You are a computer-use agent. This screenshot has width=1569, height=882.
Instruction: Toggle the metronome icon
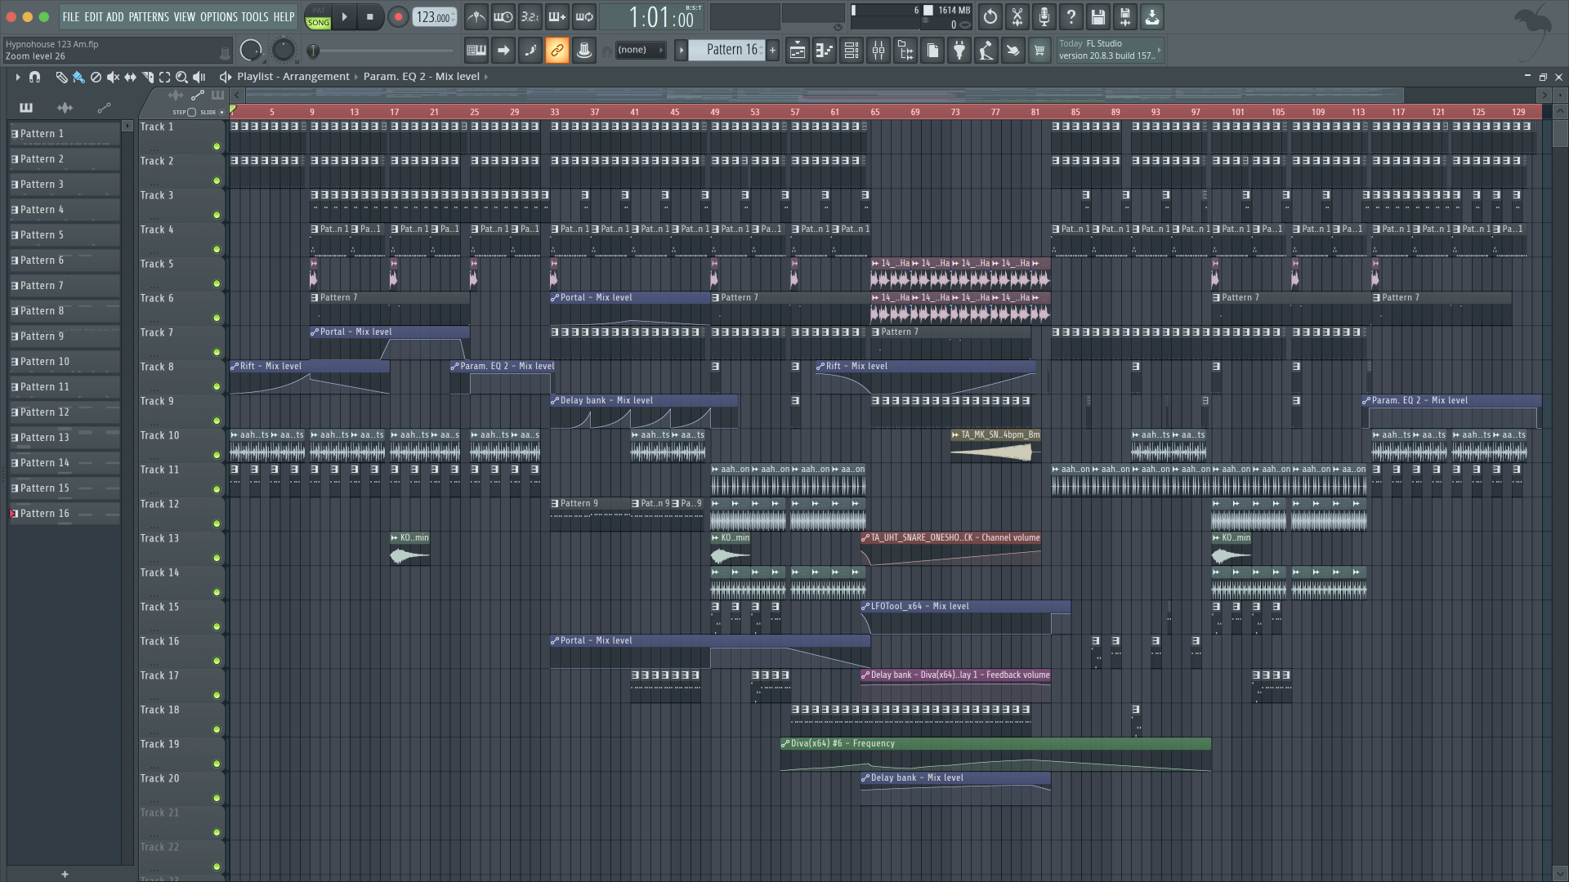tap(476, 16)
